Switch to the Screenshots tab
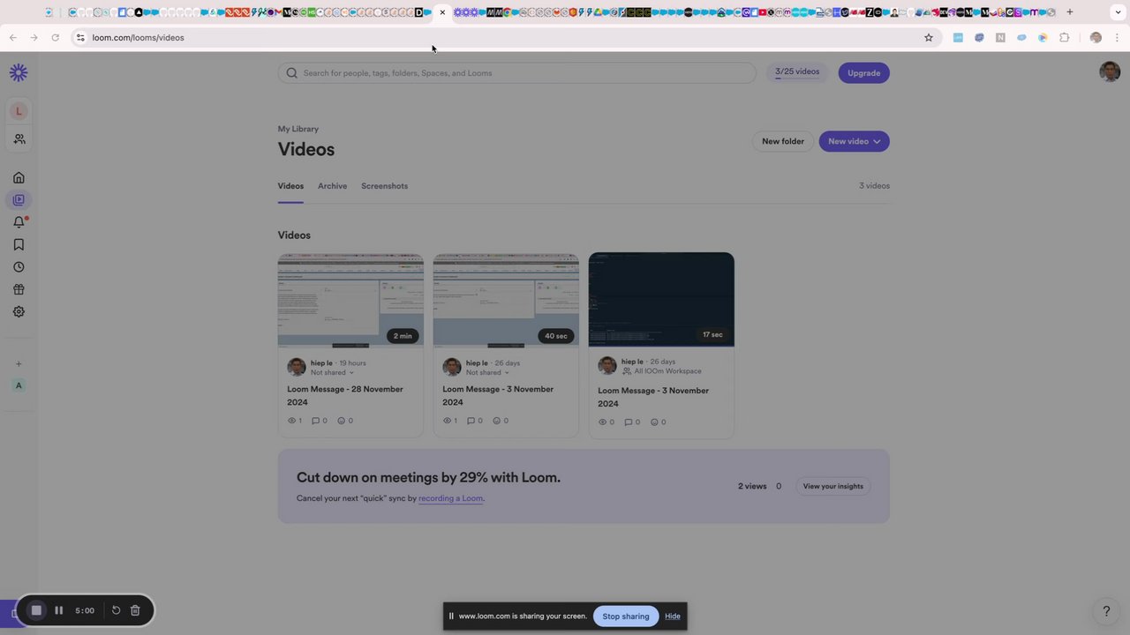The width and height of the screenshot is (1130, 635). (x=384, y=186)
